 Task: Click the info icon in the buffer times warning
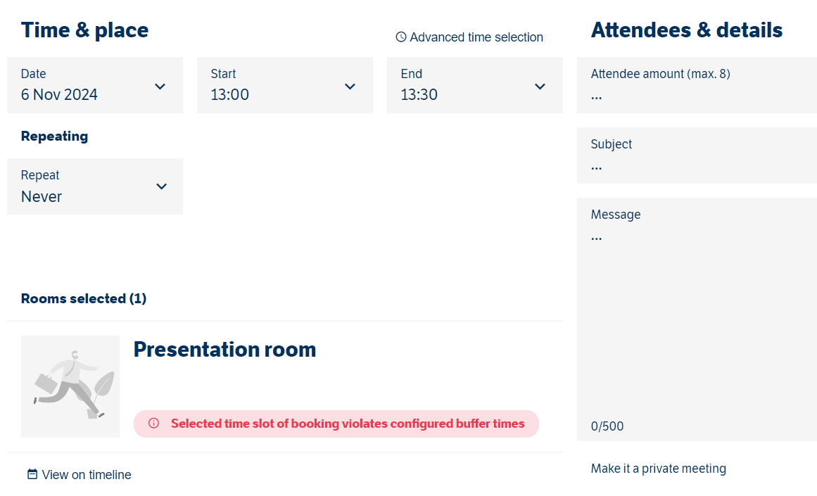point(153,423)
